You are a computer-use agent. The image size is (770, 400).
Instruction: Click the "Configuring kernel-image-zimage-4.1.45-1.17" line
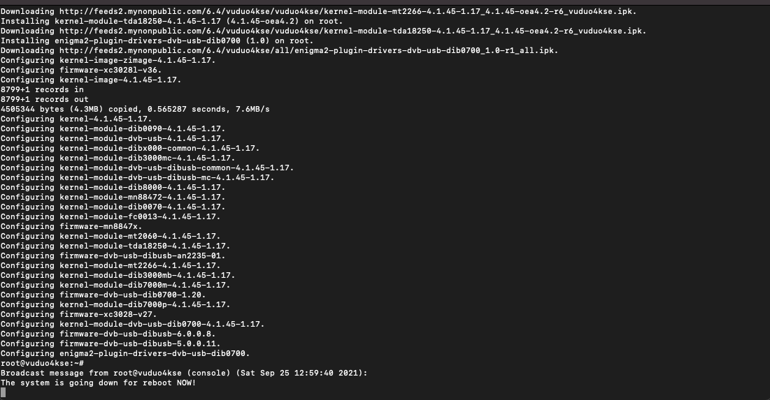[108, 60]
